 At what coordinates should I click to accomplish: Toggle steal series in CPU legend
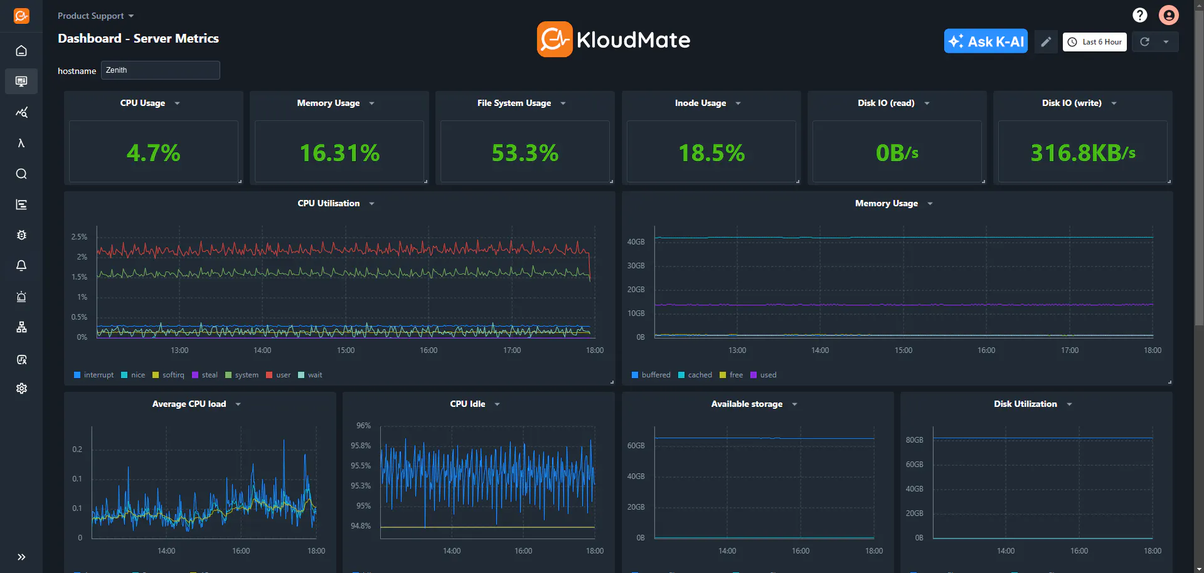click(x=205, y=375)
